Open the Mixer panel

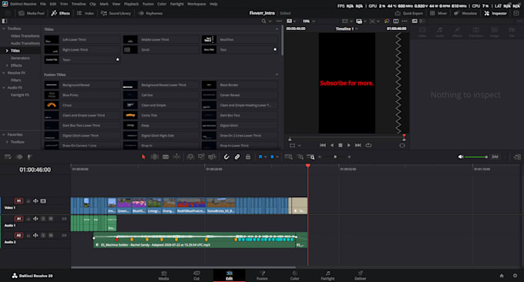tap(438, 13)
